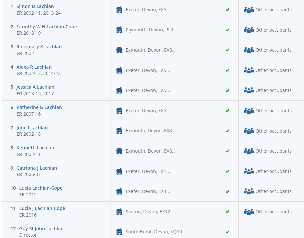View other occupants for Kenneth Lachlan
The height and width of the screenshot is (238, 304).
[273, 151]
